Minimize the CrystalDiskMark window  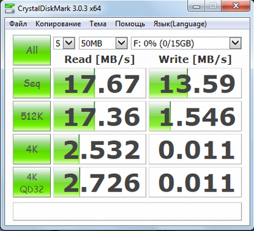click(196, 6)
